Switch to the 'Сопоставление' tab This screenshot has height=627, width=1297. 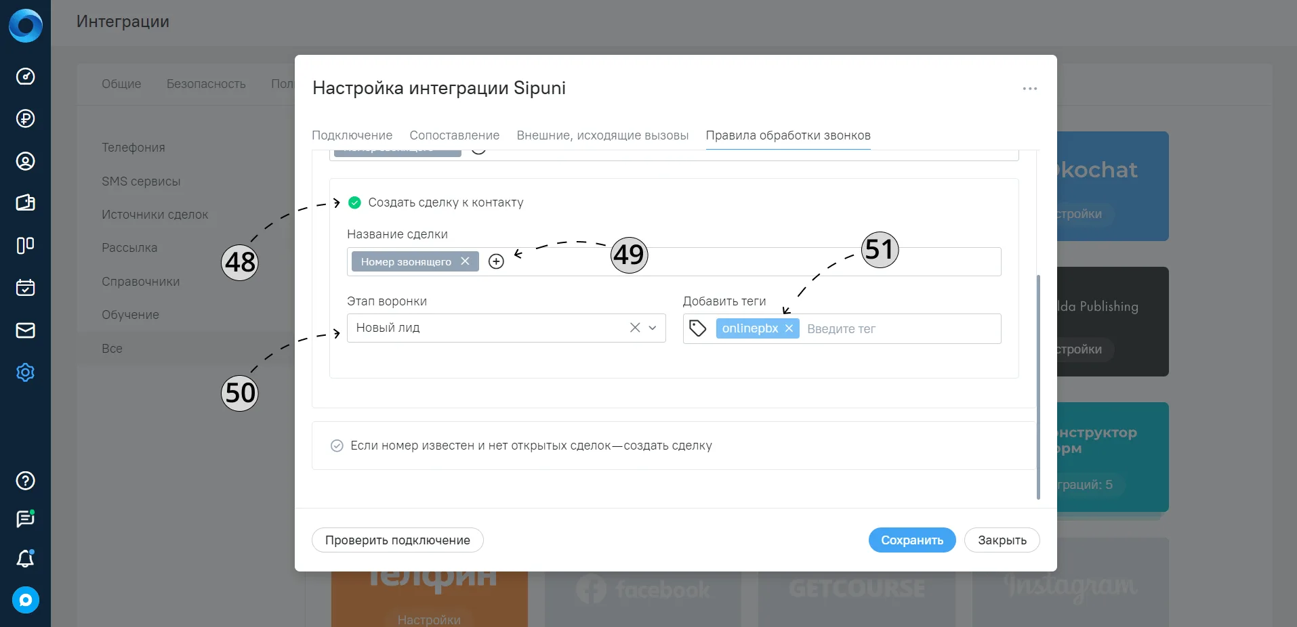point(455,135)
